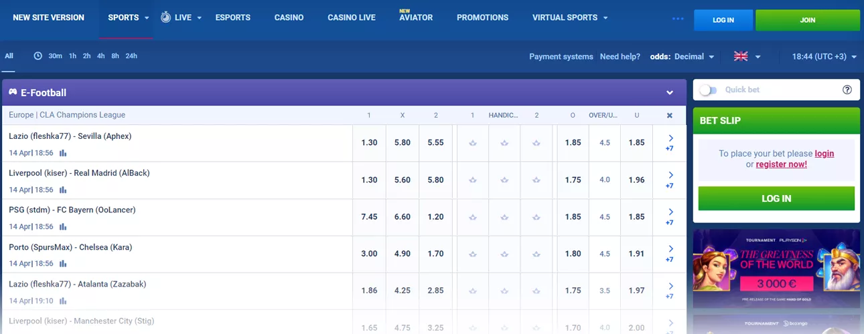This screenshot has height=334, width=864.
Task: Open the time zone UTC +3 dropdown
Action: click(x=824, y=57)
